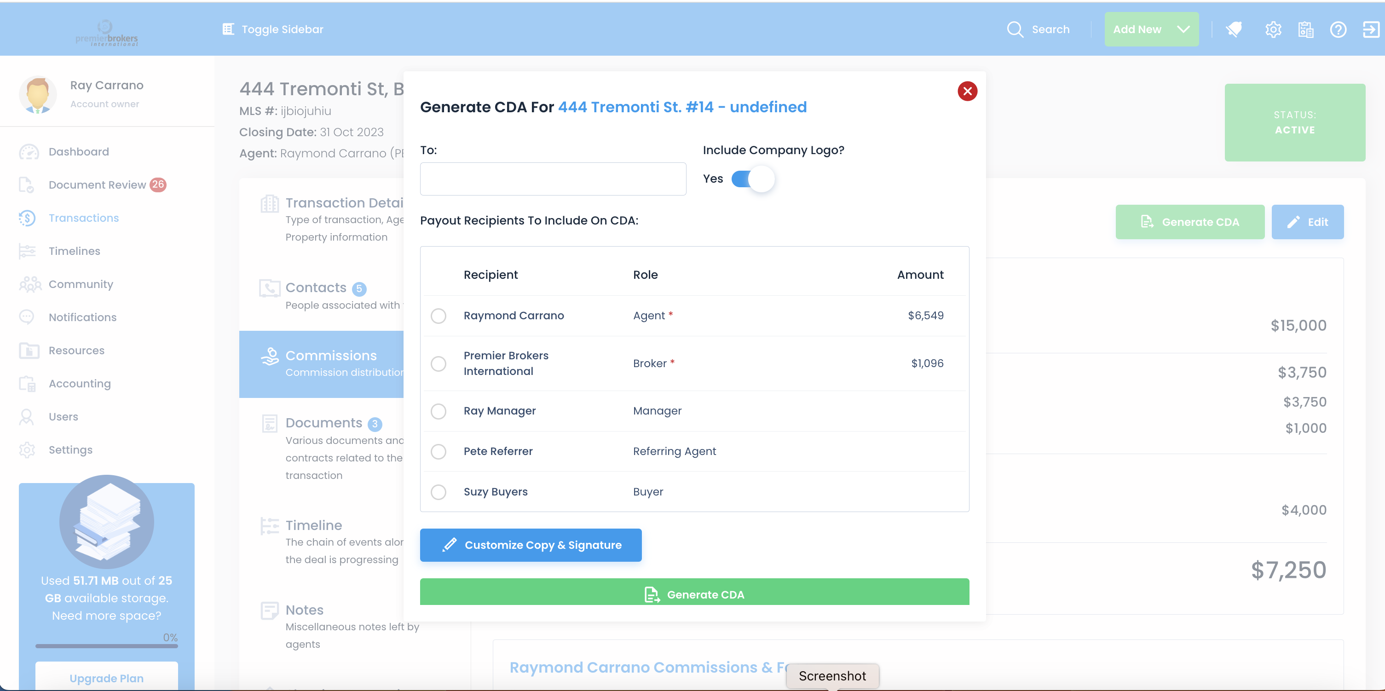Screen dimensions: 1385x691
Task: Click the Notes section icon
Action: tap(269, 610)
